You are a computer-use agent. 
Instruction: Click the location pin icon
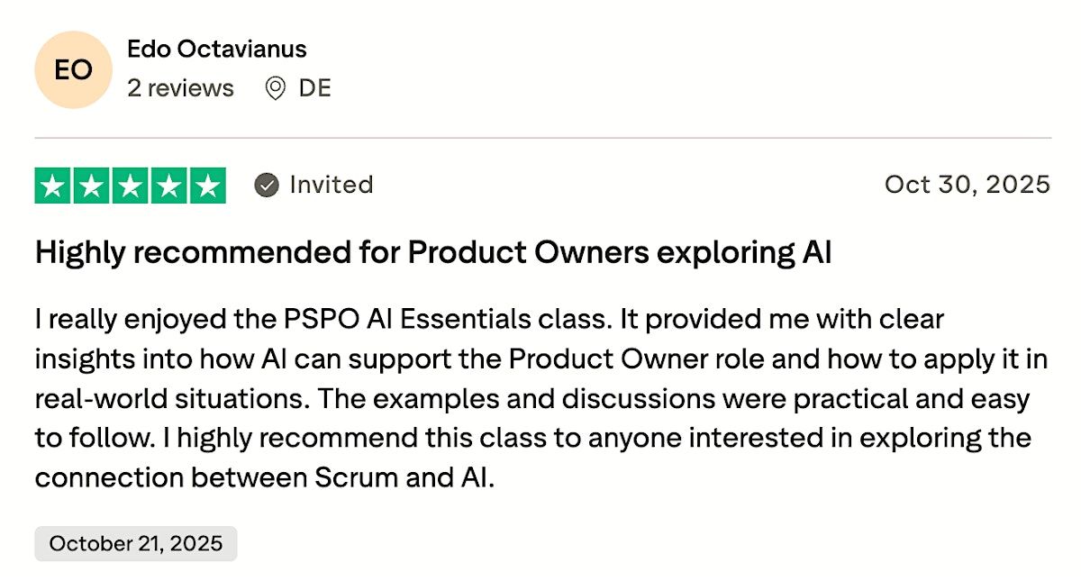[276, 88]
